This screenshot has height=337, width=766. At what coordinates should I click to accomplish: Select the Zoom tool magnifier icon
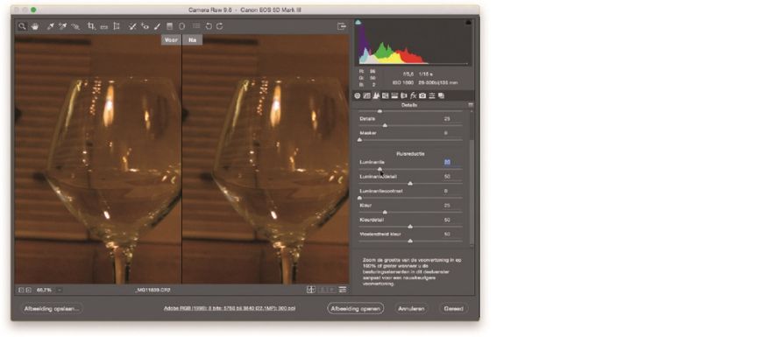pyautogui.click(x=22, y=26)
